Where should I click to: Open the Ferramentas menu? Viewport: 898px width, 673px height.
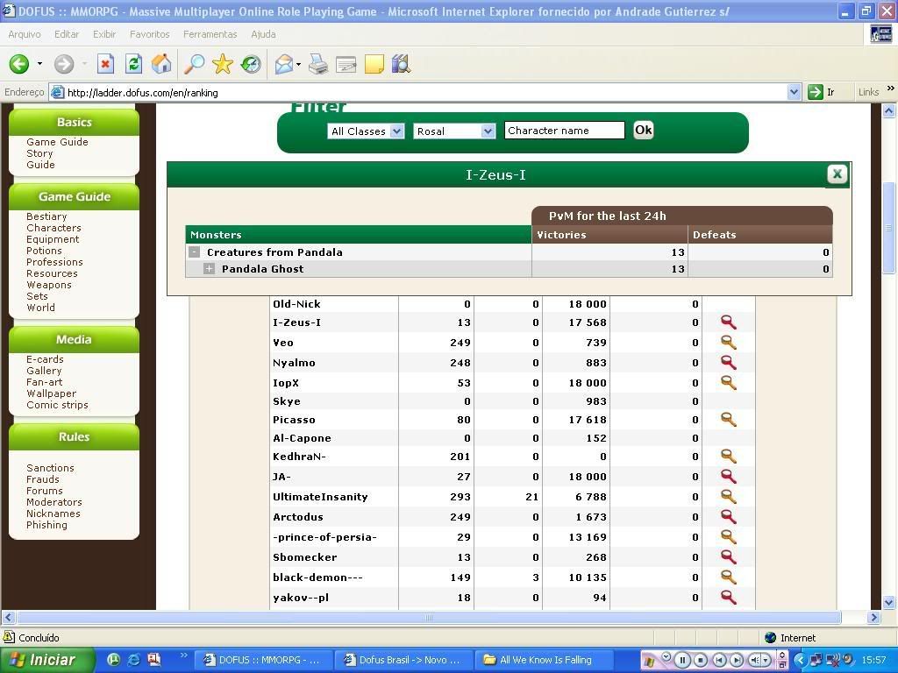click(210, 34)
